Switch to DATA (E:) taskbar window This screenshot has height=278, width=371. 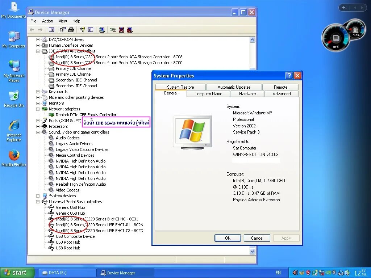67,273
